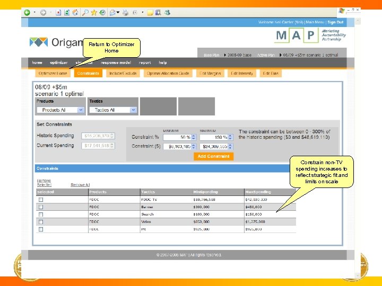This screenshot has height=286, width=382.
Task: Open the response model menu item
Action: [116, 62]
